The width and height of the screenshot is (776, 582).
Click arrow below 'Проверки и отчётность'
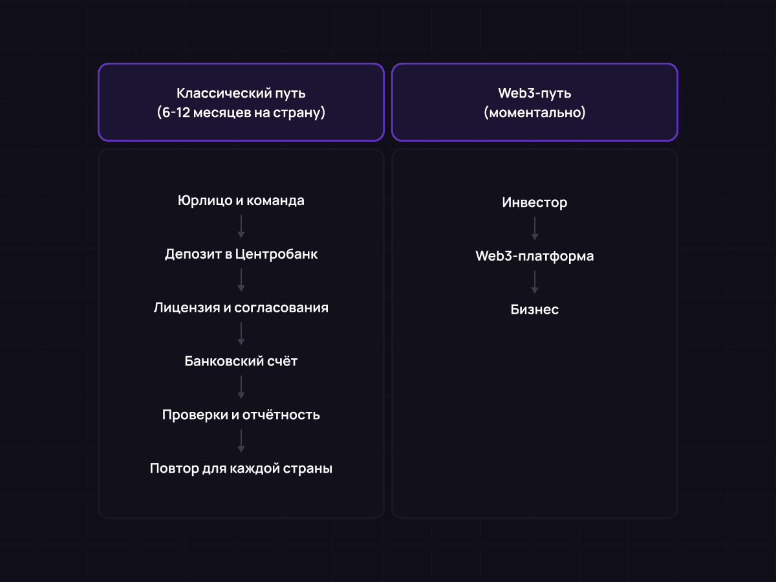pos(241,441)
